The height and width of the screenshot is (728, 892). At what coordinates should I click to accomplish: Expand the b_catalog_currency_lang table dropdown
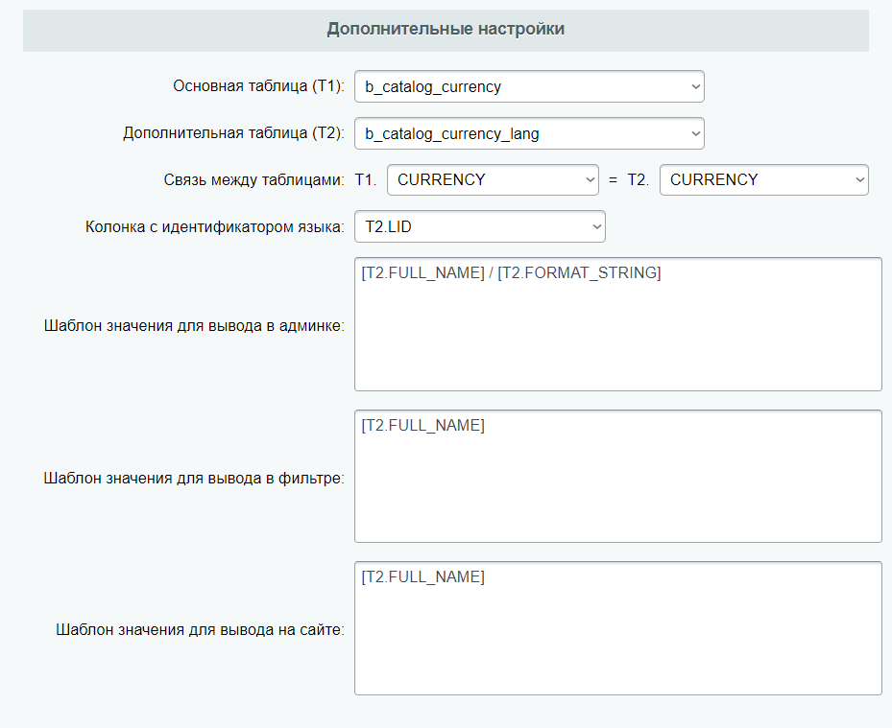[x=528, y=134]
